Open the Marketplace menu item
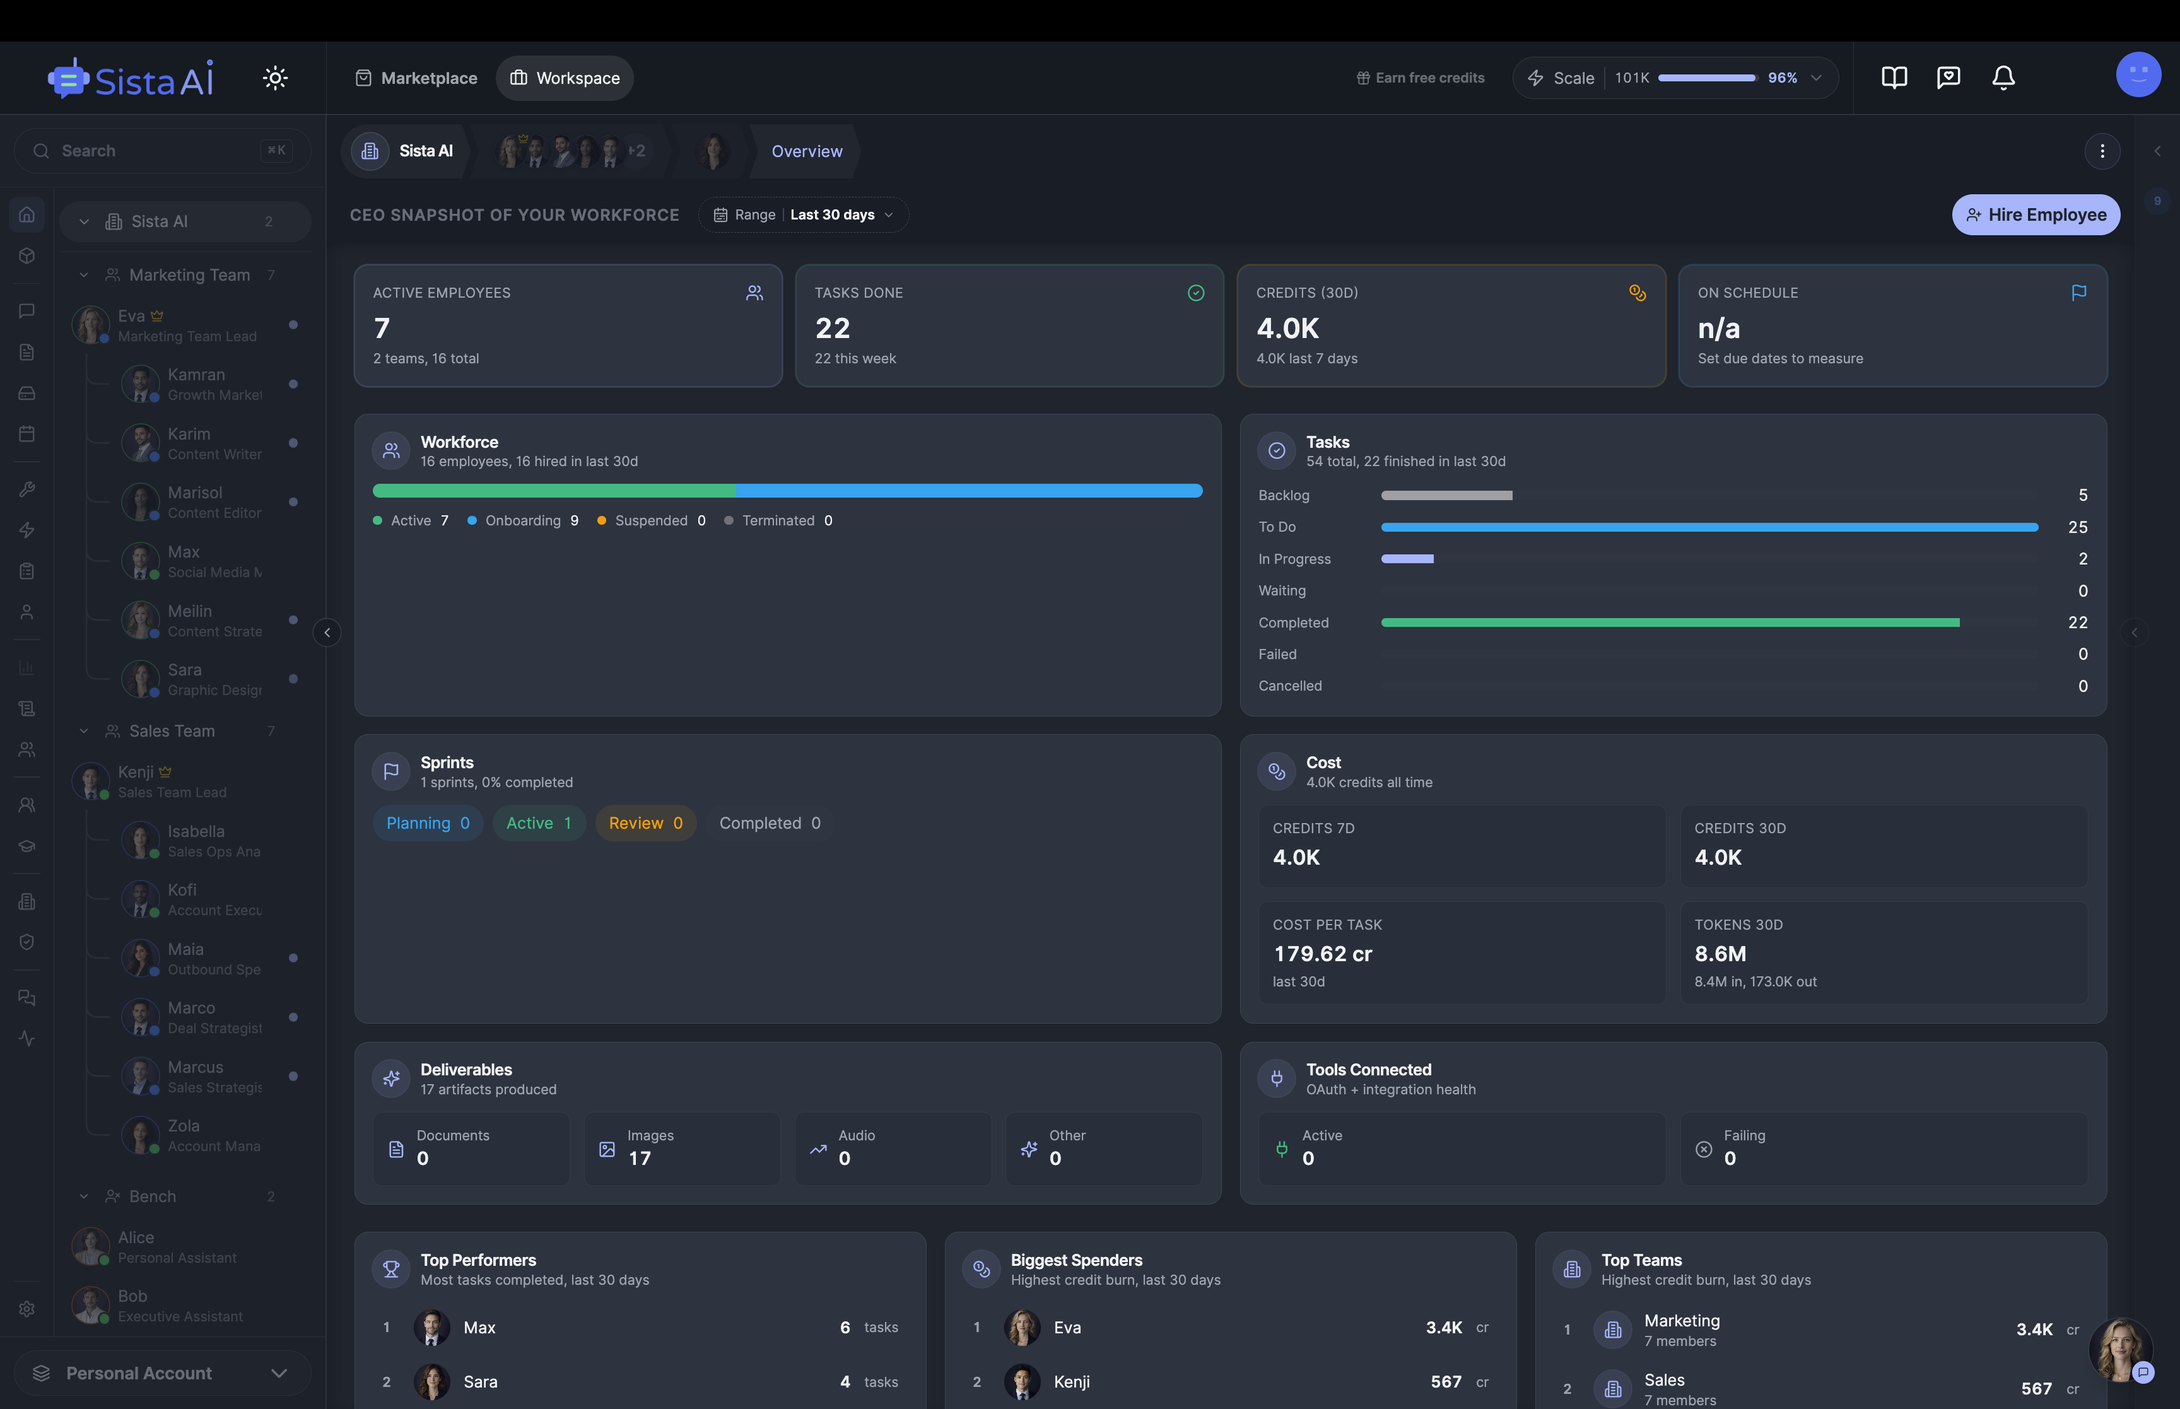 (416, 78)
